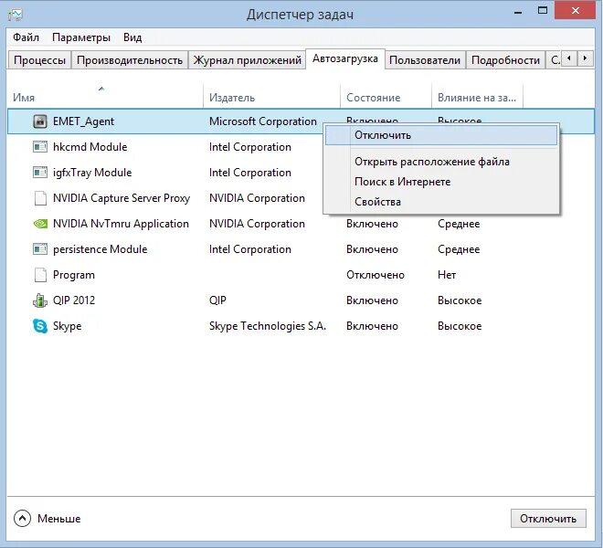Select the igfxTray Module entry
The image size is (603, 548).
pos(92,173)
